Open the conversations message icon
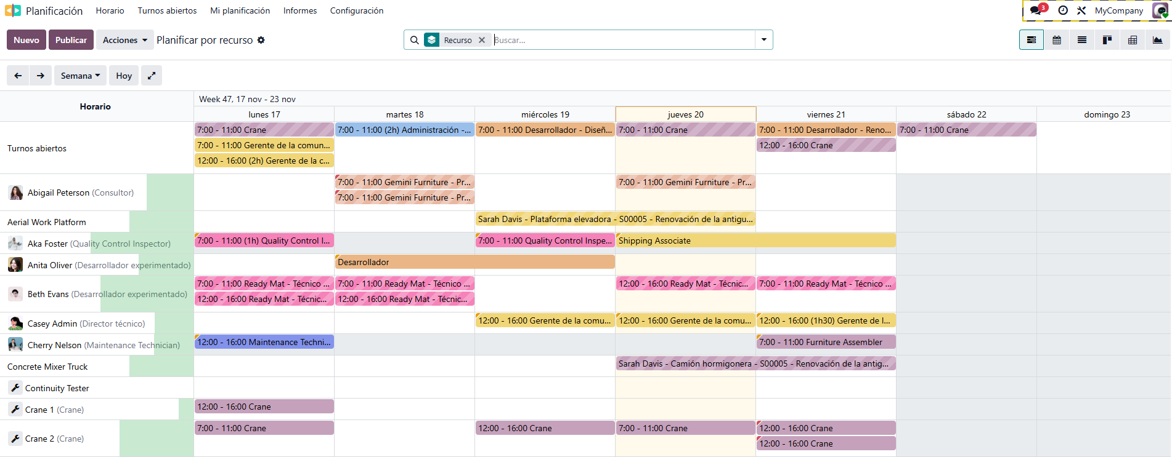The width and height of the screenshot is (1172, 457). point(1036,10)
